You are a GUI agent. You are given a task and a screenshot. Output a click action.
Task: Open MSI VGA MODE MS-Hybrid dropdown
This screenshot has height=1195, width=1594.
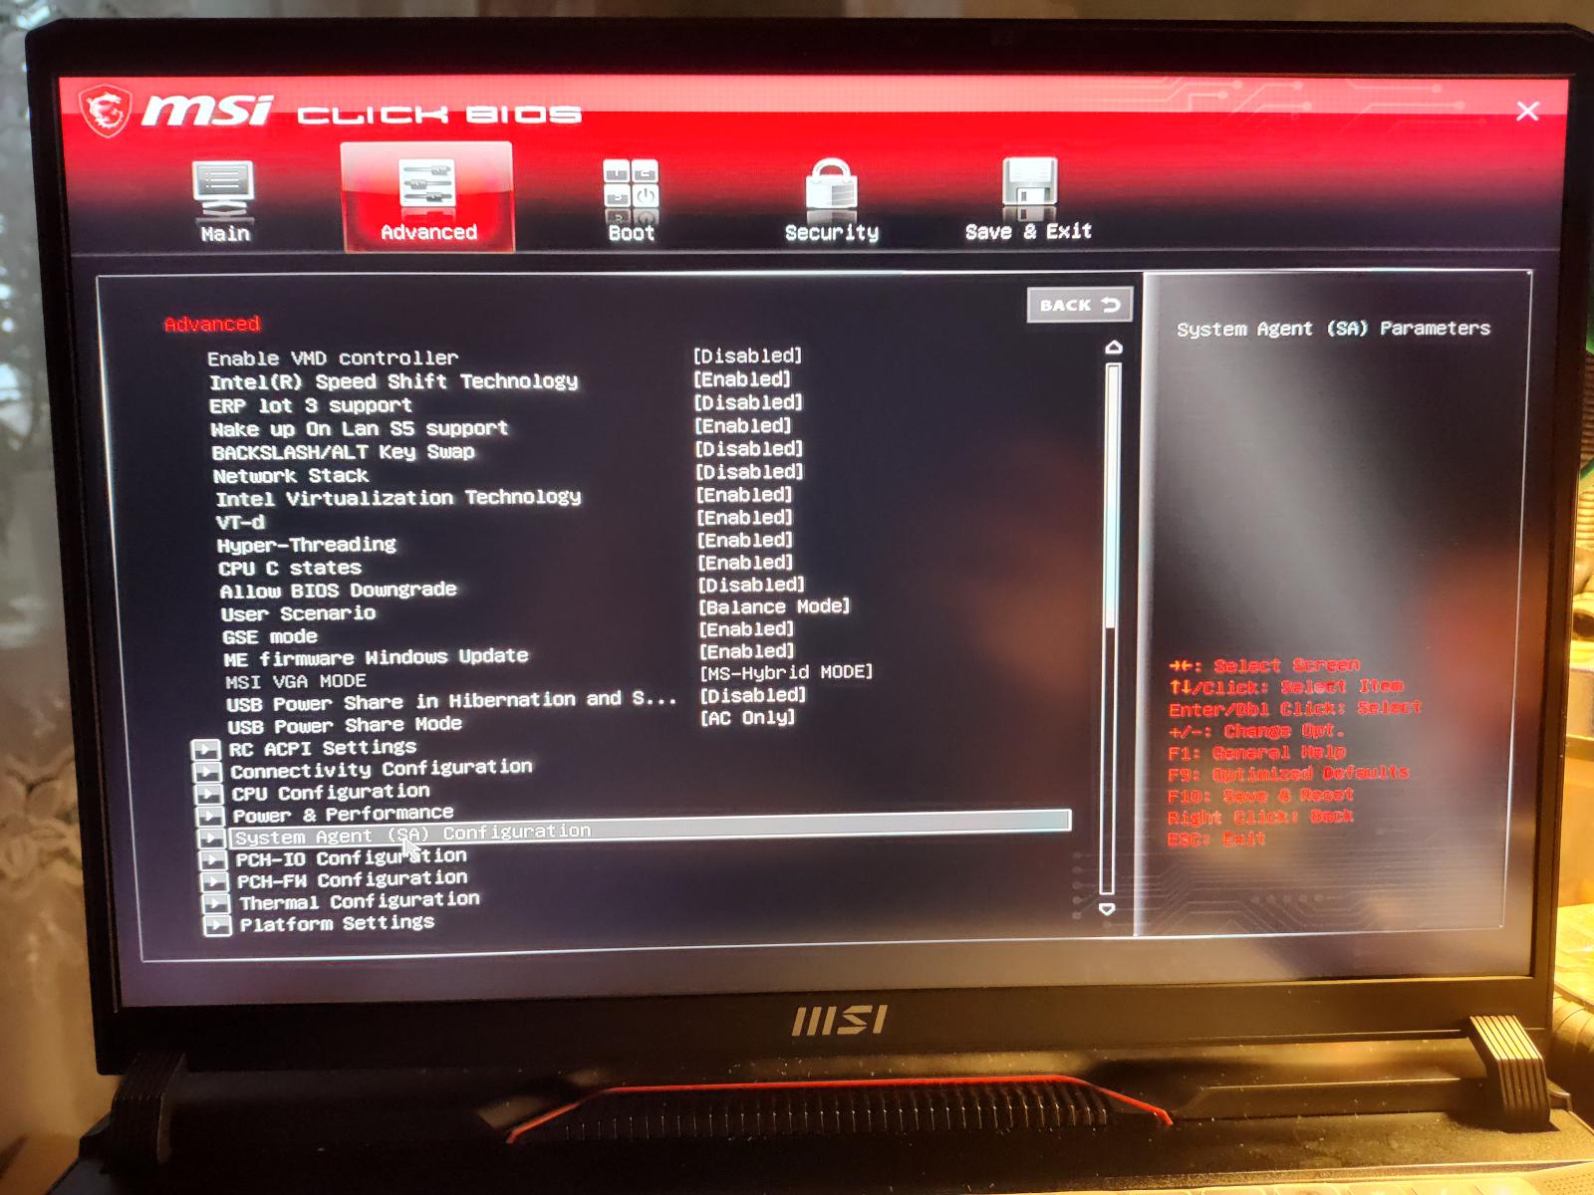[x=786, y=672]
